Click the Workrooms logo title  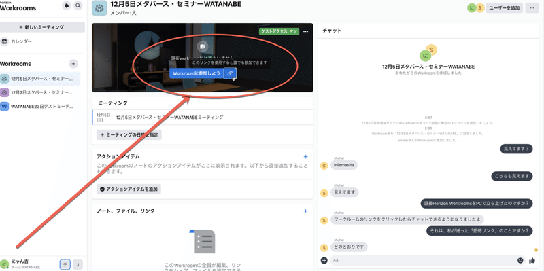pyautogui.click(x=18, y=7)
